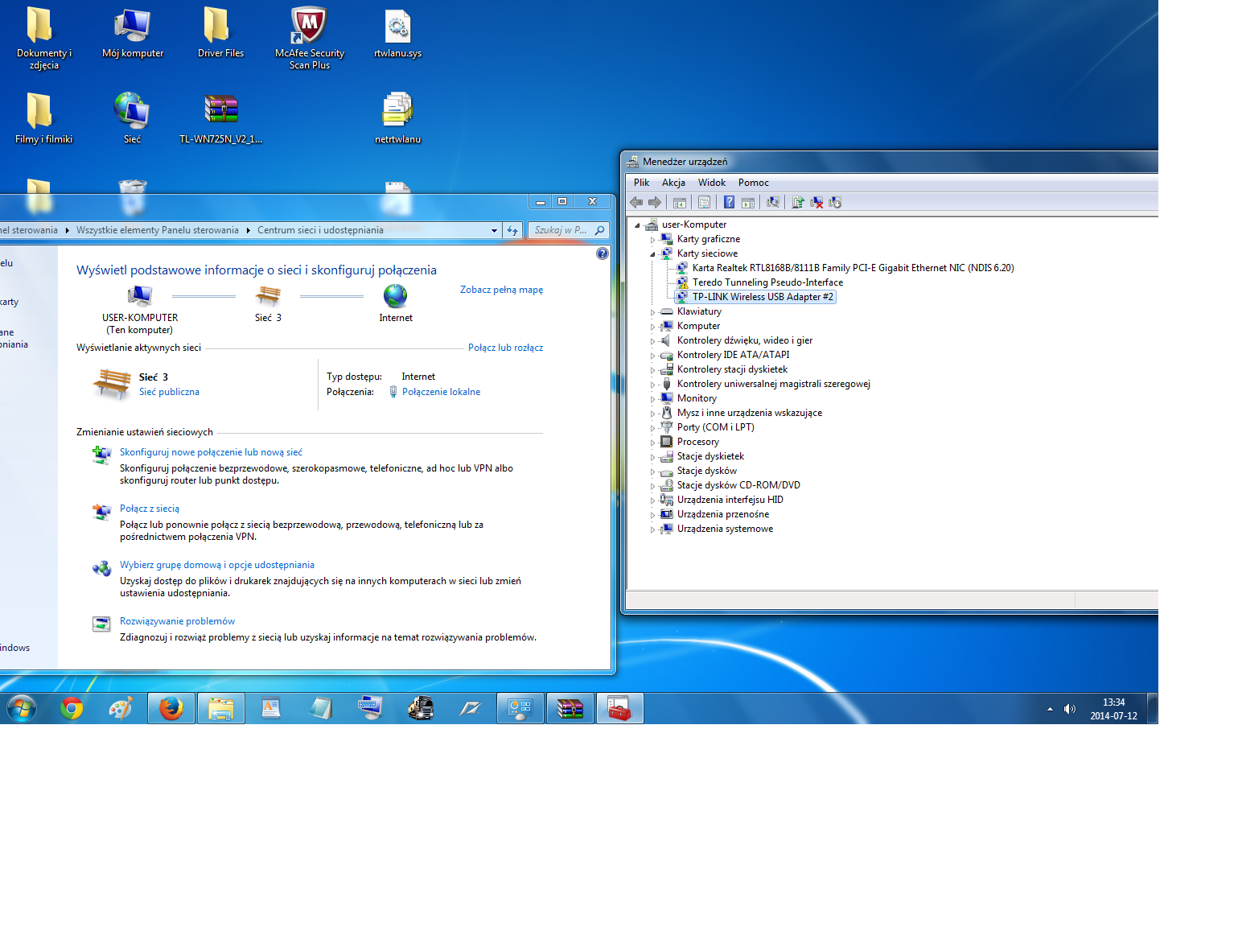Select TP-LINK Wireless USB Adapter #2 device
The width and height of the screenshot is (1242, 931).
(763, 297)
